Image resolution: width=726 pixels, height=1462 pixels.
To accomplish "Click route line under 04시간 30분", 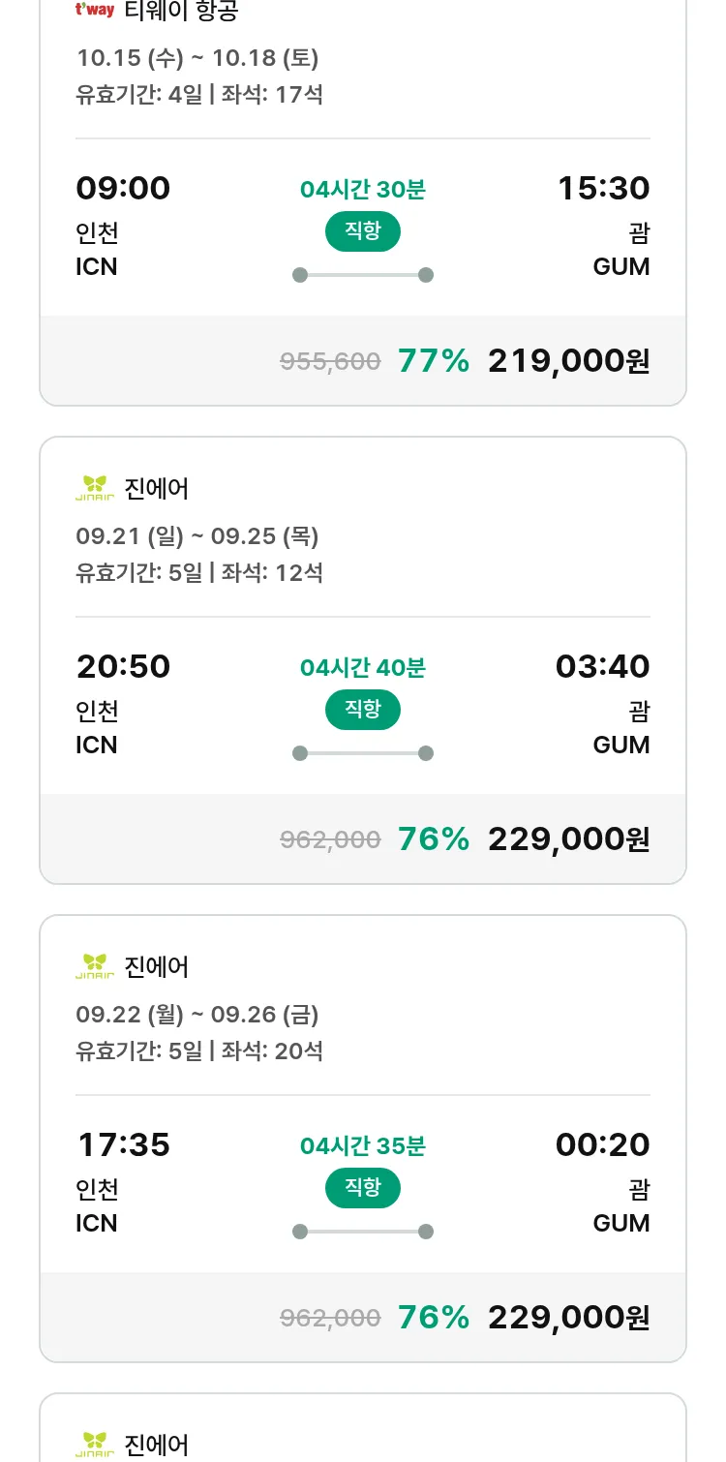I will [362, 275].
